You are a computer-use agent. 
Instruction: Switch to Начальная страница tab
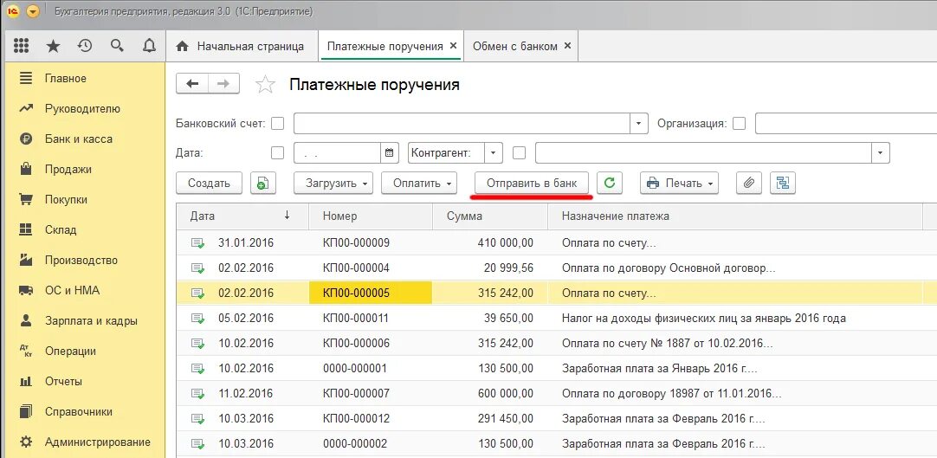tap(242, 46)
